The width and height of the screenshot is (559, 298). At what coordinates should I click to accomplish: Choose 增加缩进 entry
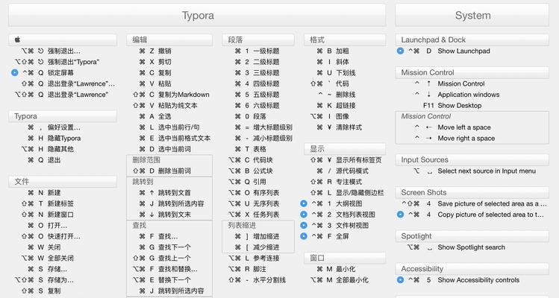click(x=257, y=236)
